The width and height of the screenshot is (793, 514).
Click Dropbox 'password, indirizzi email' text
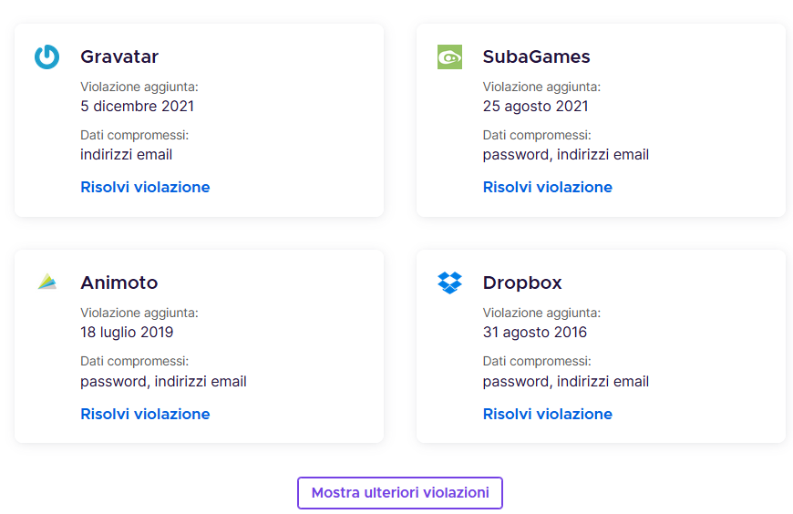point(566,382)
